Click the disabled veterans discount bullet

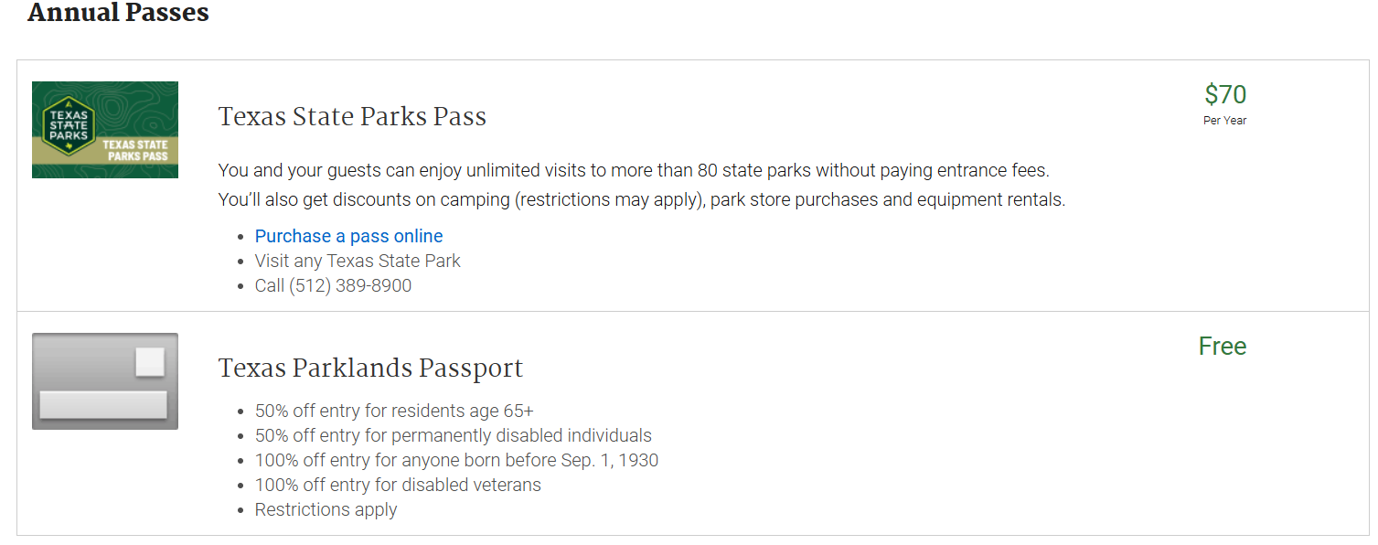(398, 485)
